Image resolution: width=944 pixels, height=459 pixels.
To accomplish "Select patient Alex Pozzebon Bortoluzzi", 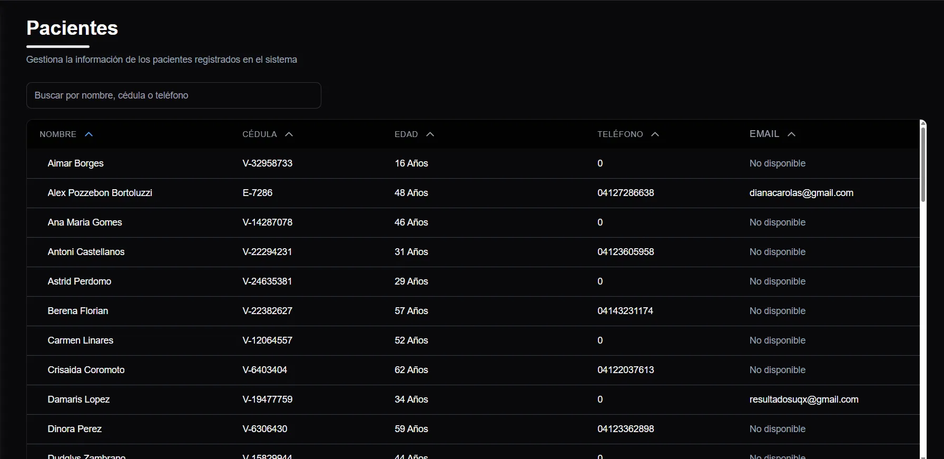I will pos(100,193).
